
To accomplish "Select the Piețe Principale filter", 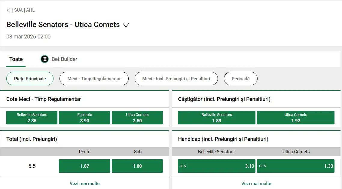I will [30, 79].
